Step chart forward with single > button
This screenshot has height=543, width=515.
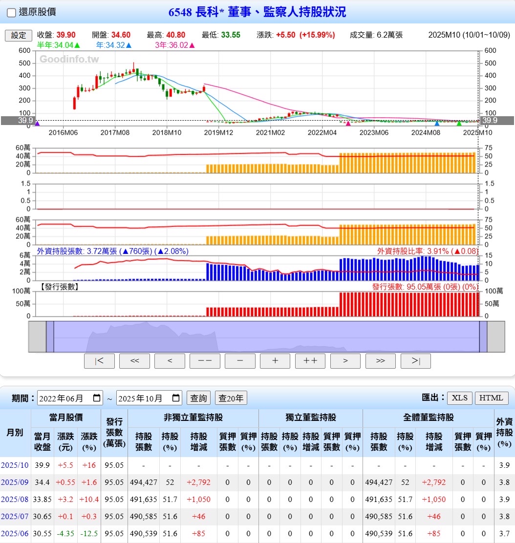click(x=345, y=361)
